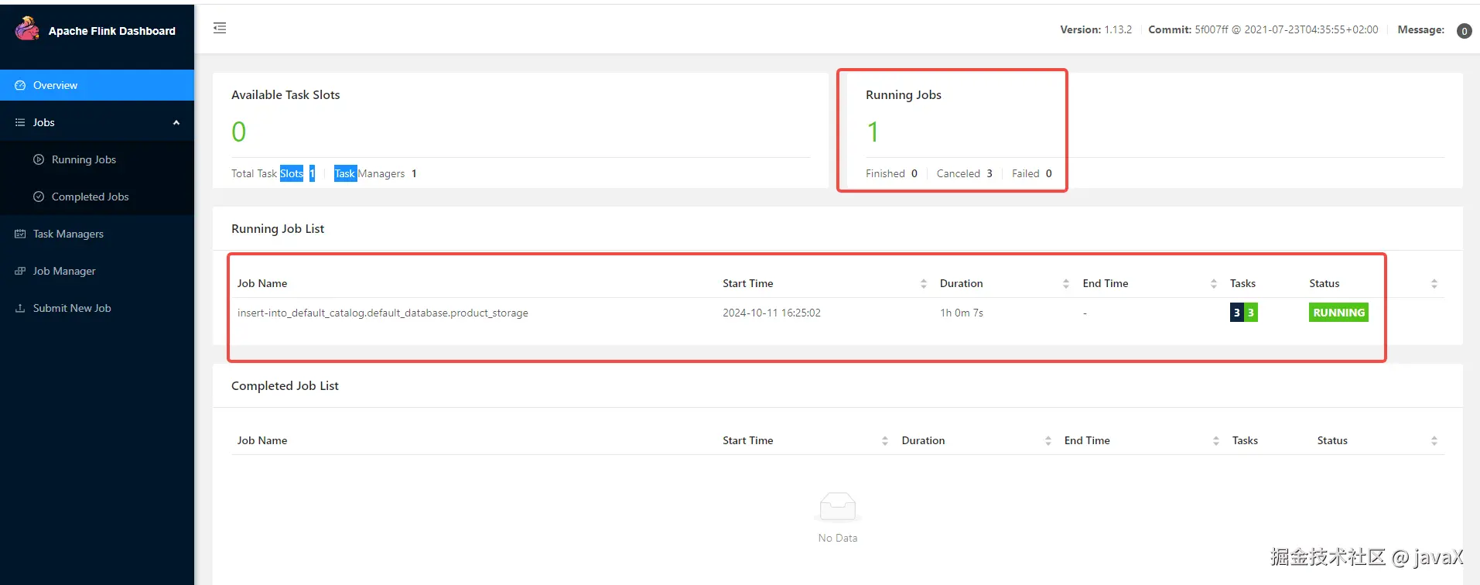The height and width of the screenshot is (585, 1480).
Task: Click the green RUNNING status tag
Action: pyautogui.click(x=1338, y=313)
